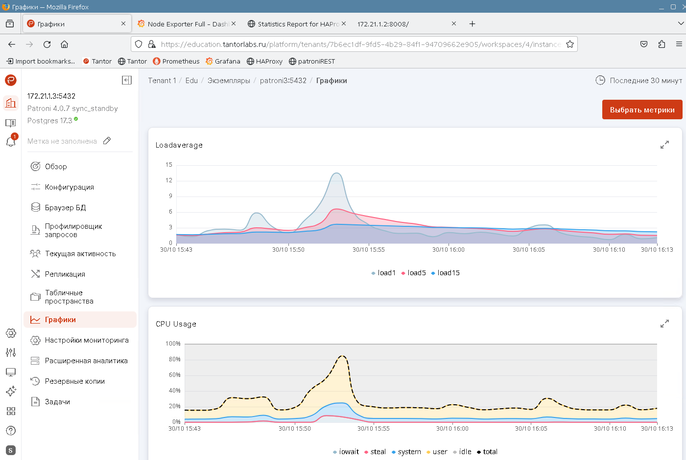Expand the Loadaverage chart to fullscreen

[664, 145]
